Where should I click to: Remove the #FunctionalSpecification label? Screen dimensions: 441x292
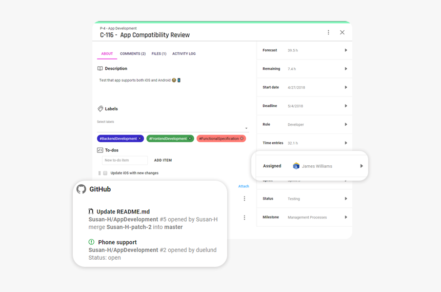tap(242, 139)
